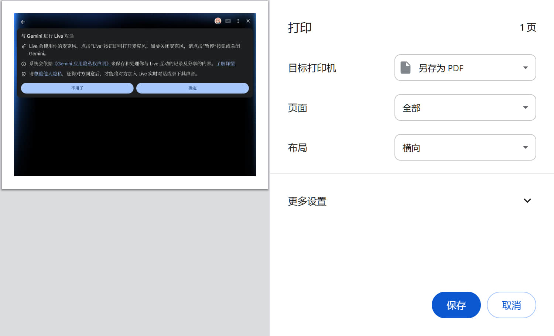Screen dimensions: 554x336
Task: Click the 布局 label
Action: click(x=297, y=148)
